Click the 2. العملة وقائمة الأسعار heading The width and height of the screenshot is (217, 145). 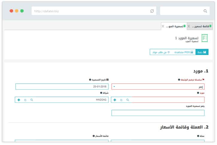[x=184, y=127]
